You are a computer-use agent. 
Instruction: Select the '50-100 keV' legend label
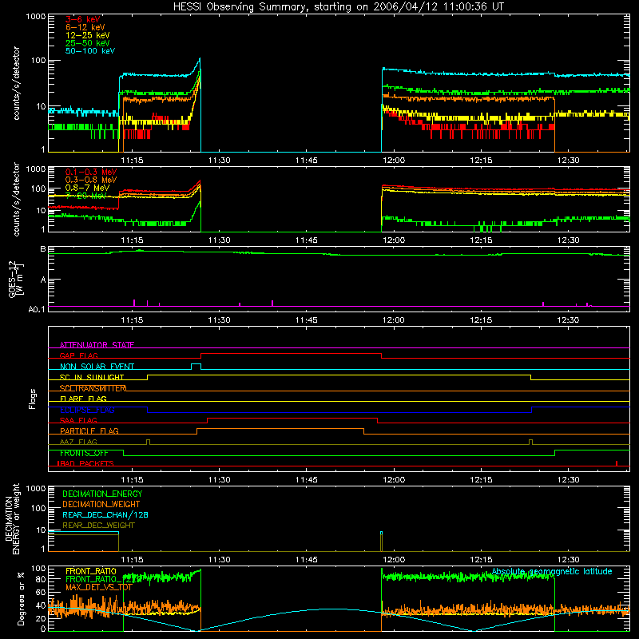pyautogui.click(x=90, y=51)
